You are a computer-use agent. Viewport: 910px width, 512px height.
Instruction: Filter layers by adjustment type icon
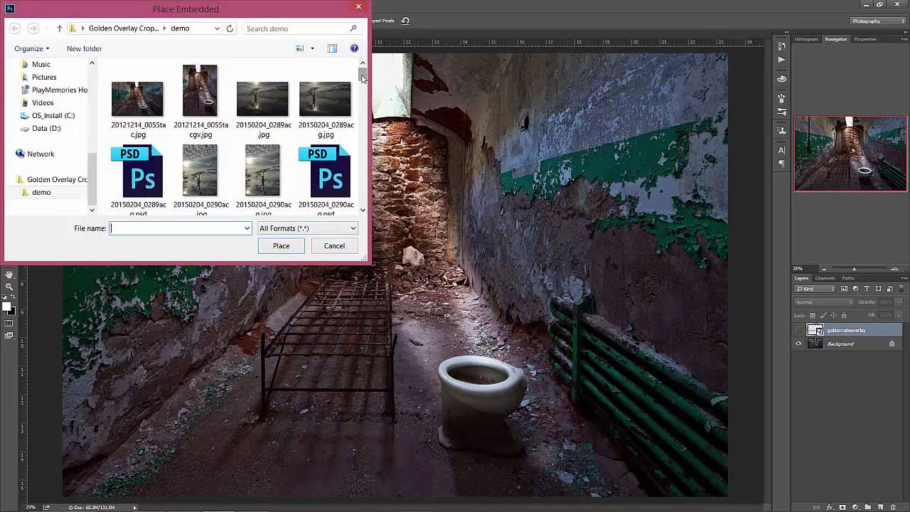click(x=855, y=289)
